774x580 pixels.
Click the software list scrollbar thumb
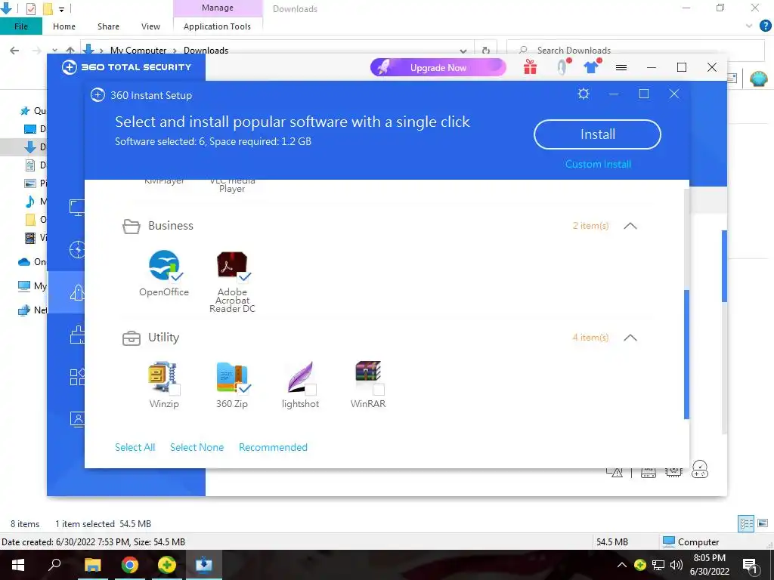686,354
